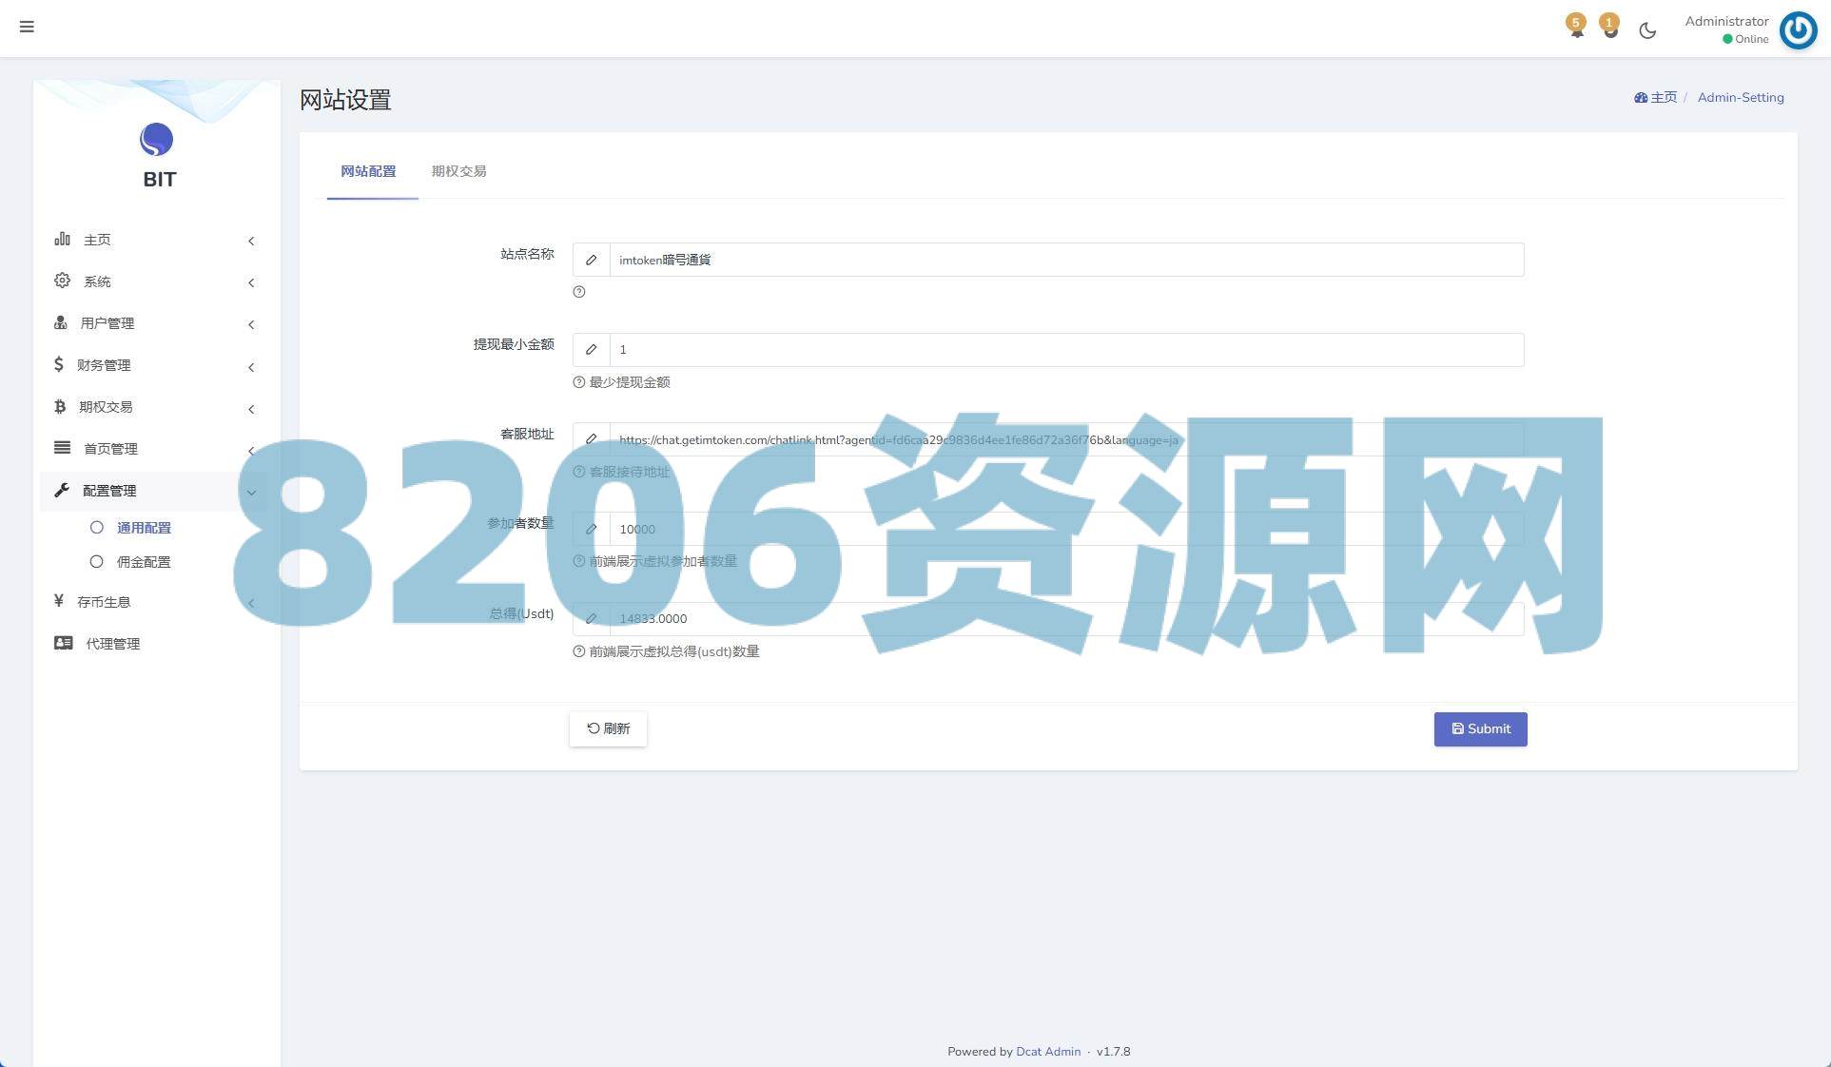Select the 网站配置 tab
1831x1067 pixels.
point(368,171)
